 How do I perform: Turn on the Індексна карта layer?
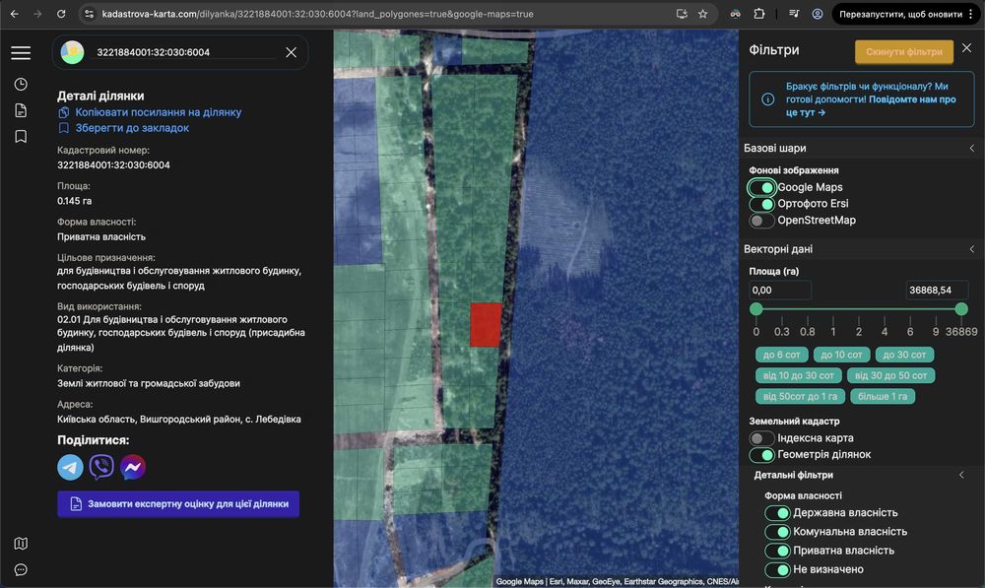pos(762,438)
